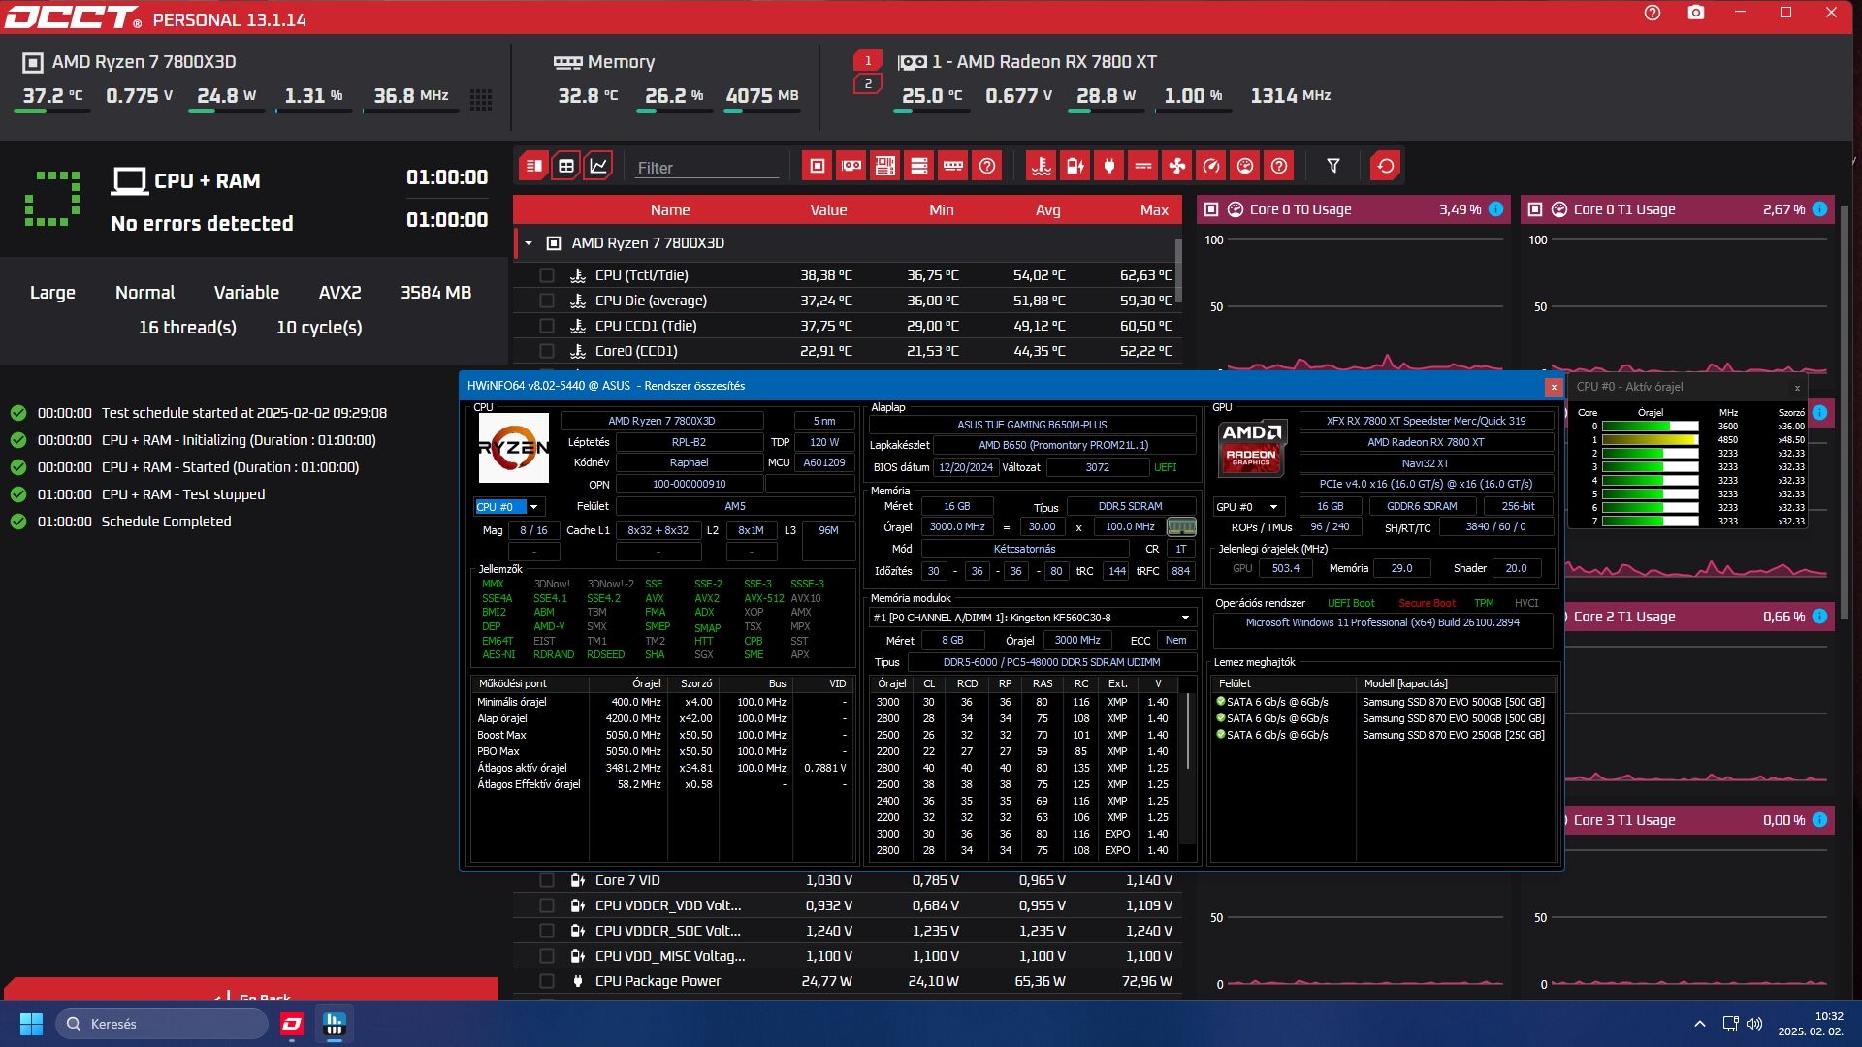Select GPU 1 tab in OCCT header
Screen dimensions: 1862x1047
tap(868, 61)
